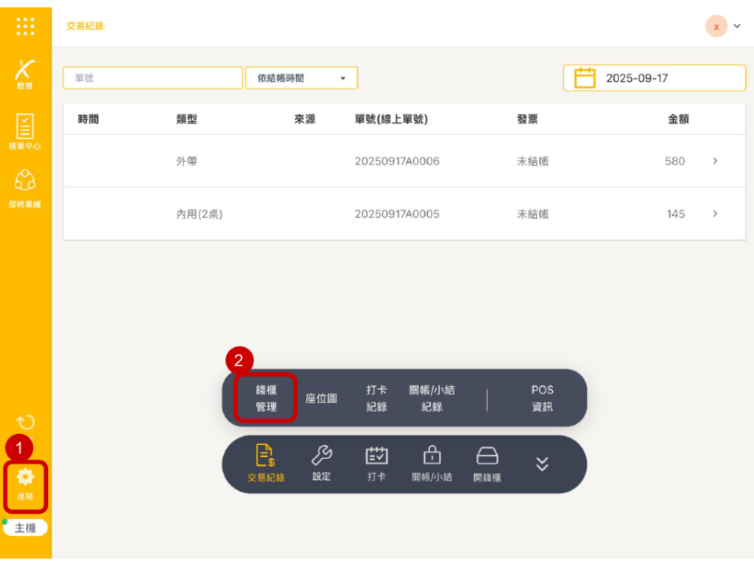Select 座位圖 in popup menu
The image size is (754, 566).
(x=322, y=398)
